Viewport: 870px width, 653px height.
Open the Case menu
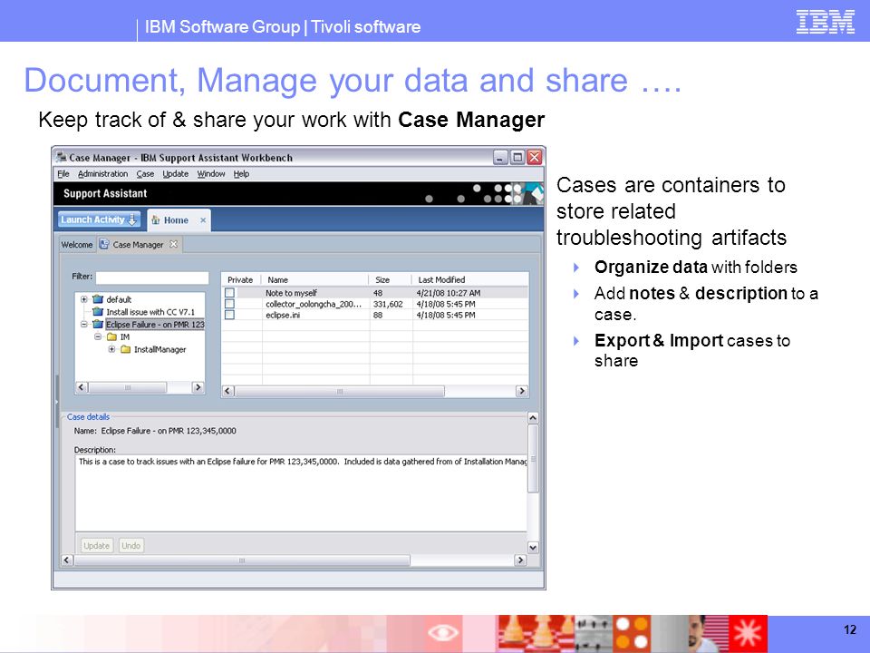[145, 174]
